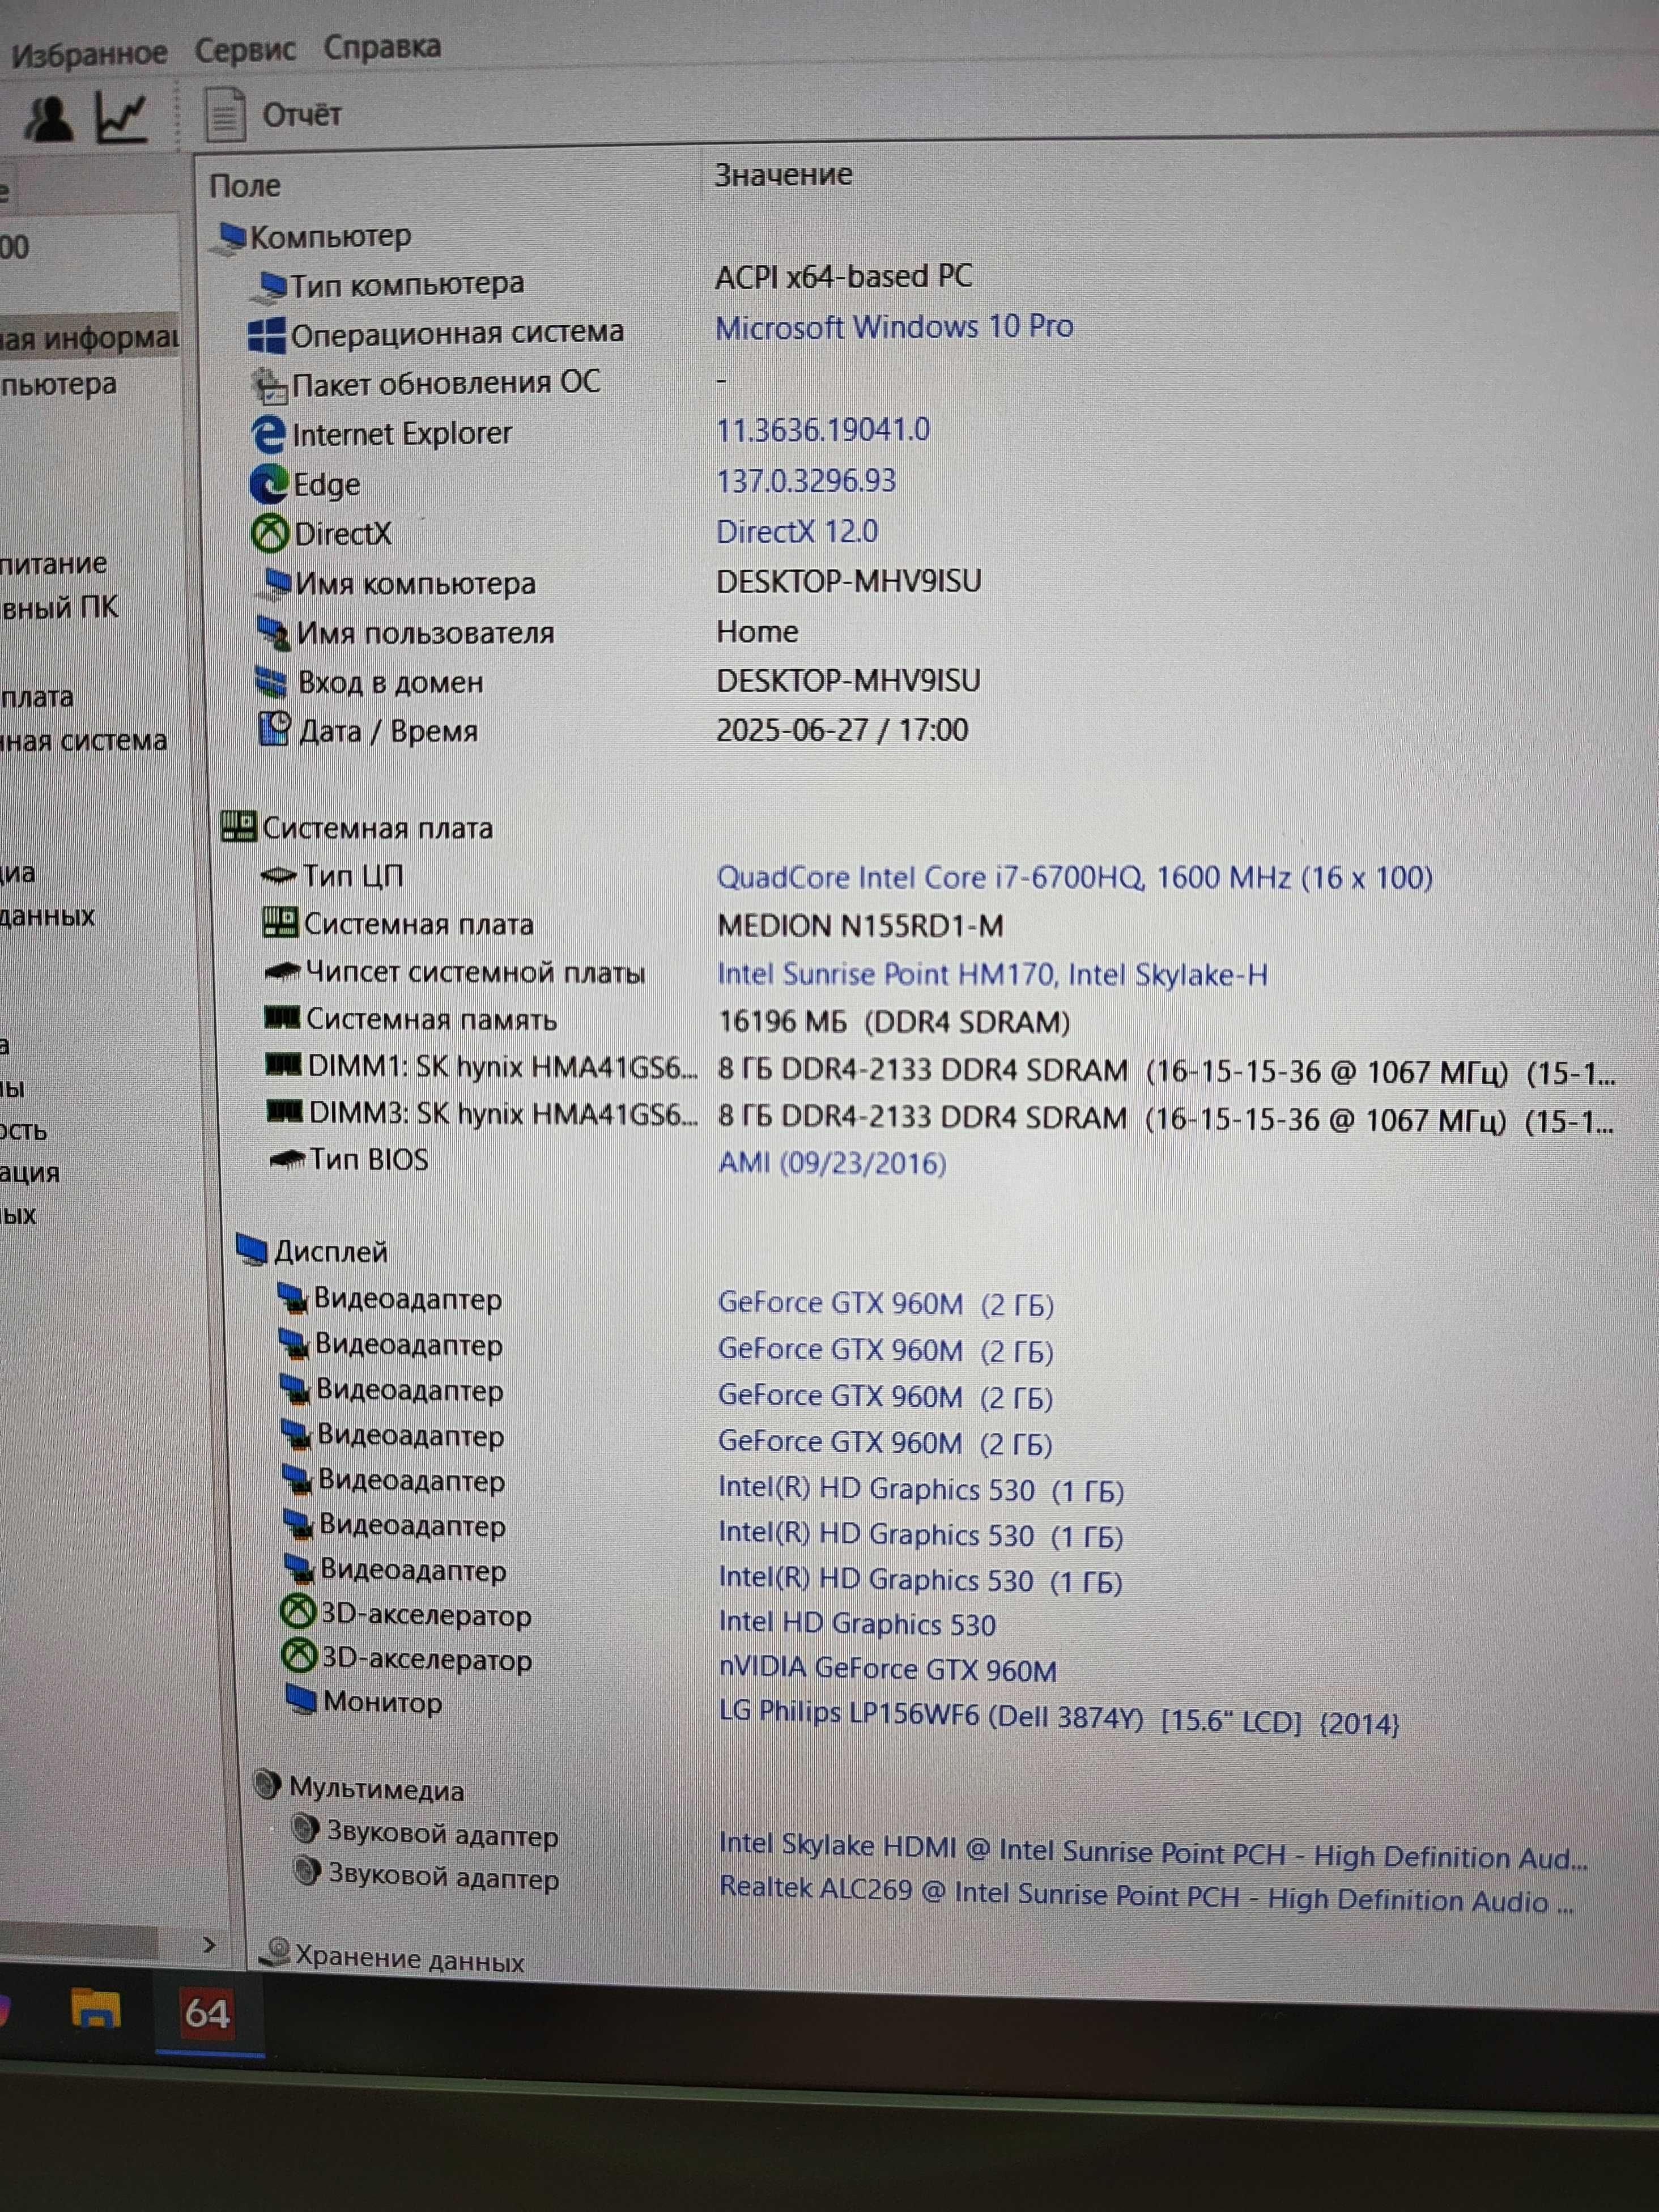
Task: Open the QuadCore Intel Core i7-6700HQ link
Action: pyautogui.click(x=1074, y=878)
